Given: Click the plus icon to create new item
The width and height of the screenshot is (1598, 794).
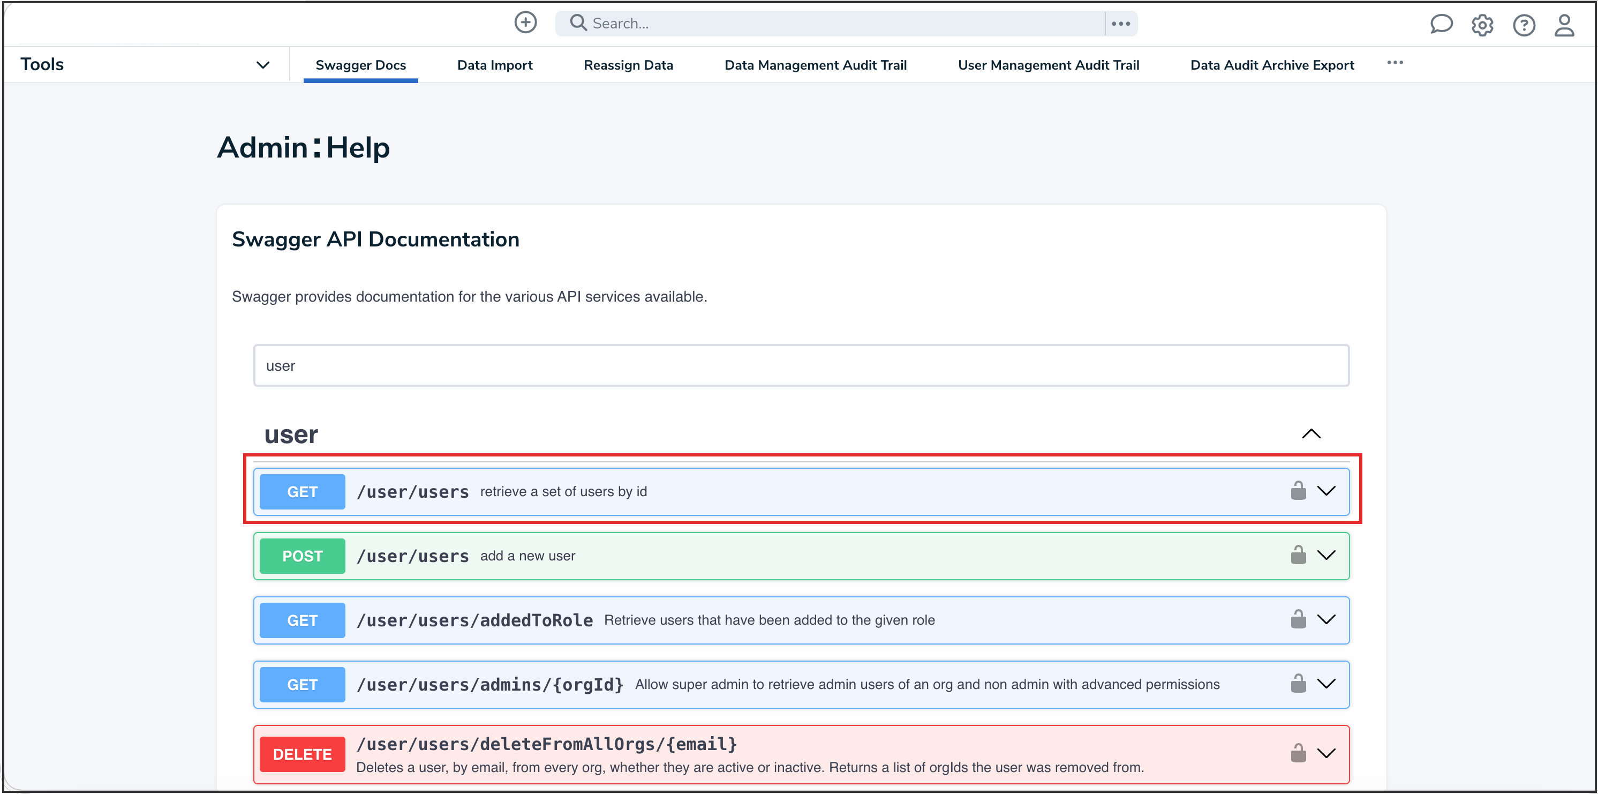Looking at the screenshot, I should (525, 23).
